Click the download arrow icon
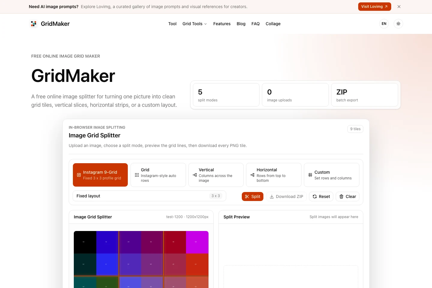Image resolution: width=432 pixels, height=288 pixels. [x=272, y=196]
